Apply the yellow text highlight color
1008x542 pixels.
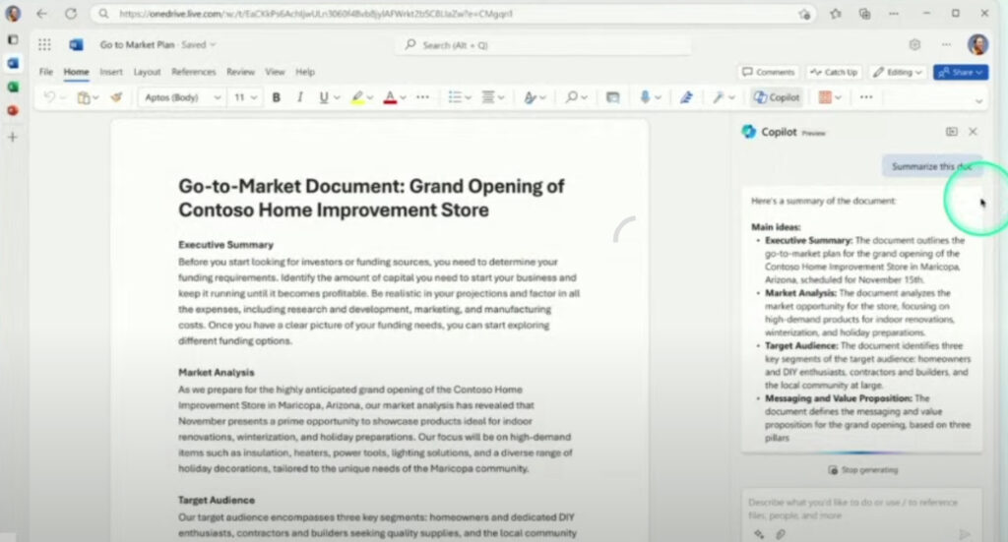pyautogui.click(x=357, y=97)
